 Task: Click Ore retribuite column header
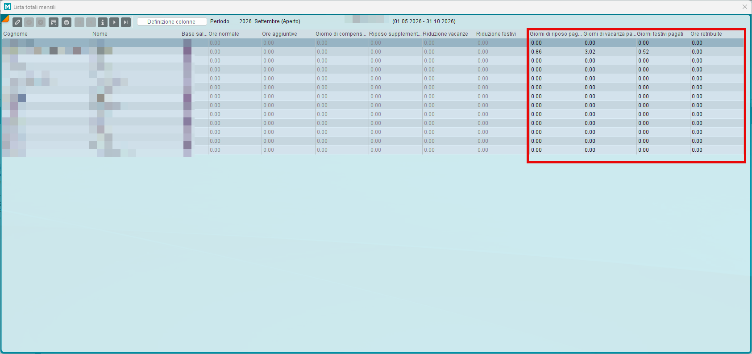pyautogui.click(x=706, y=34)
